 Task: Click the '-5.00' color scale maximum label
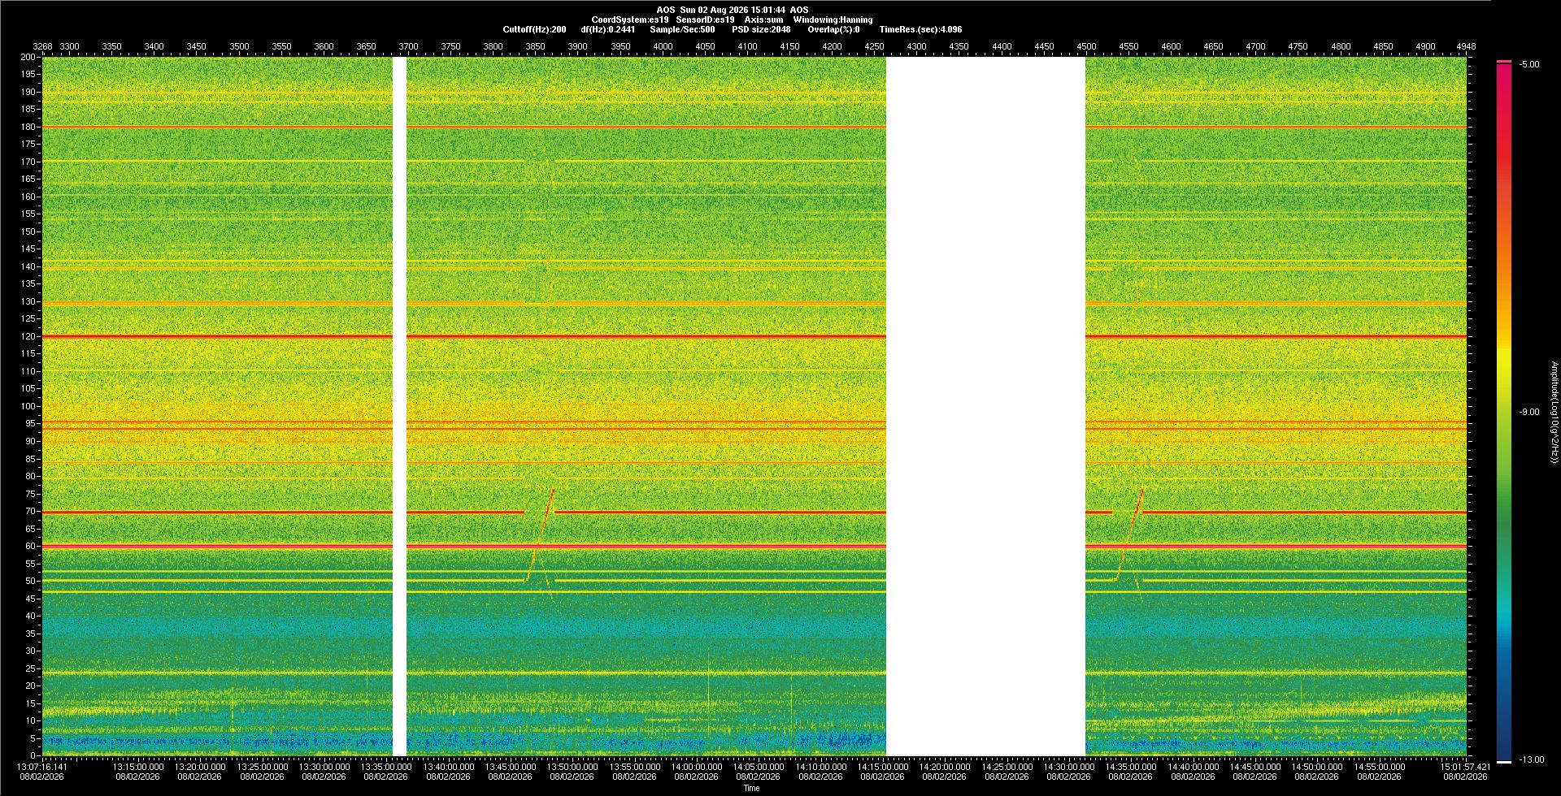tap(1529, 65)
